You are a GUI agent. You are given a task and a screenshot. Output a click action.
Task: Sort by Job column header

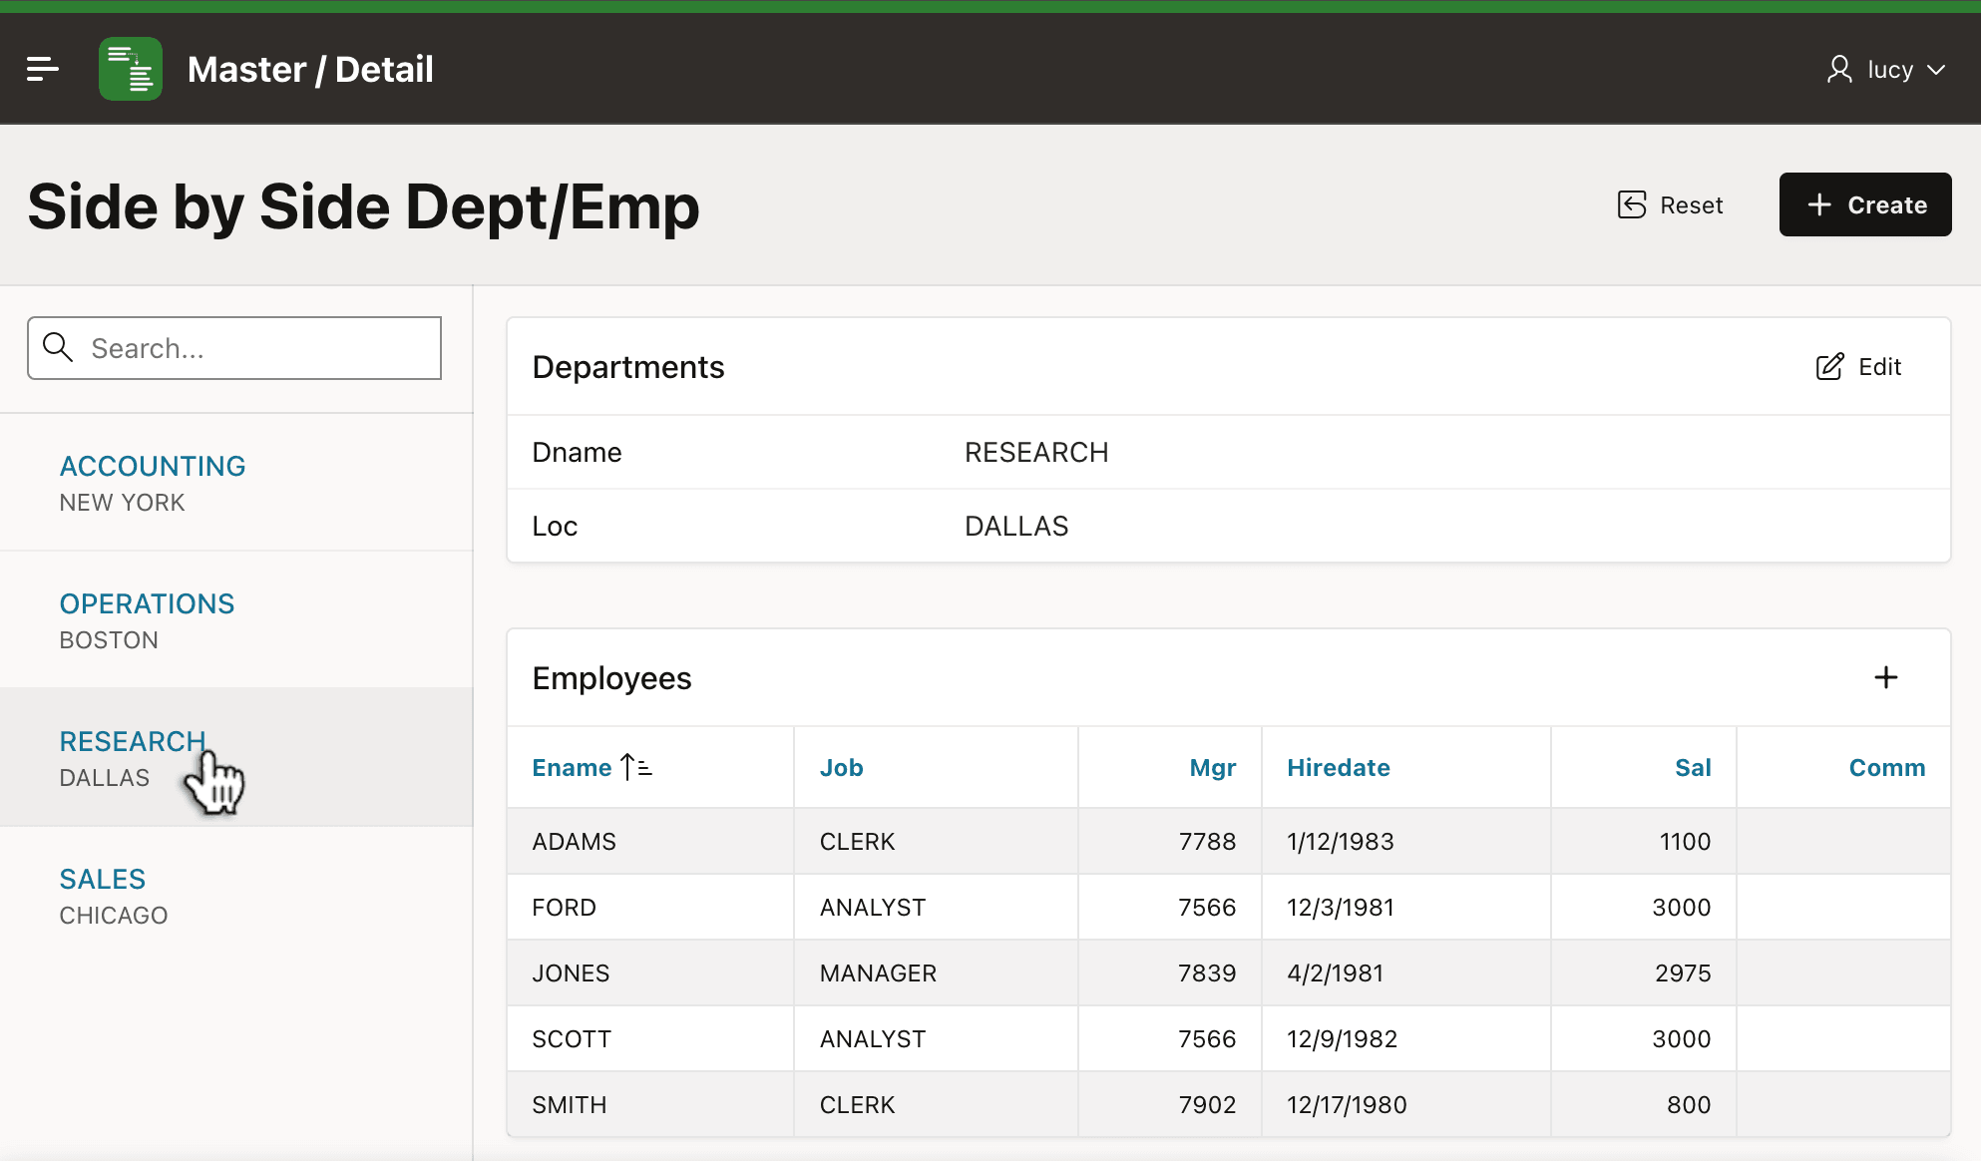click(841, 767)
